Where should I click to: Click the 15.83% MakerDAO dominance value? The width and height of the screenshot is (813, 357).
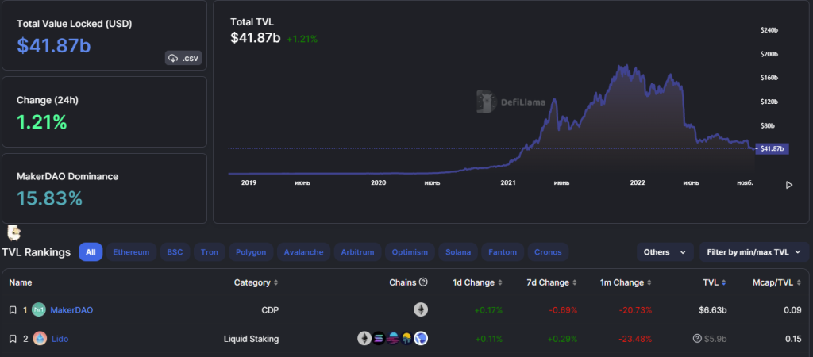pos(50,198)
